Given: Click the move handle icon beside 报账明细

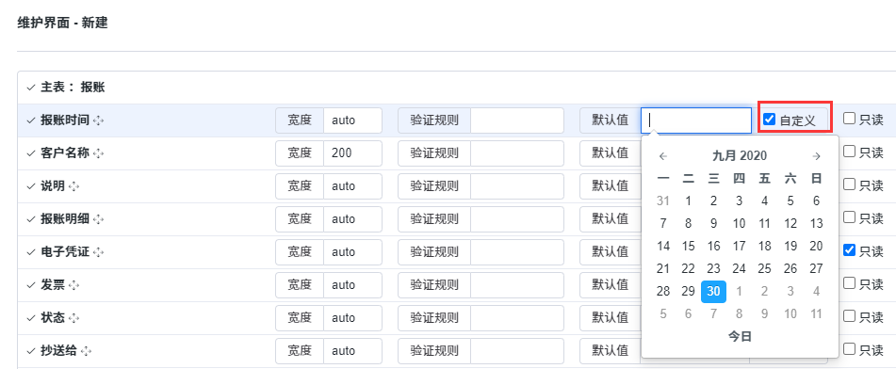Looking at the screenshot, I should 99,219.
